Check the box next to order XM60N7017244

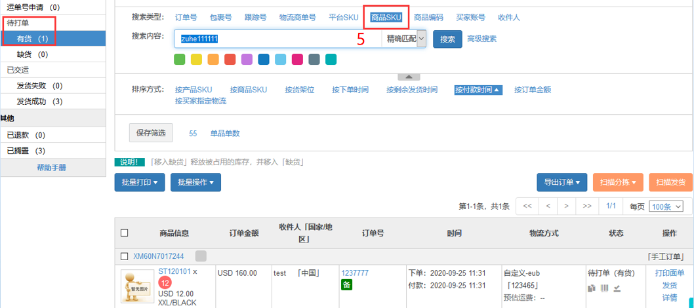(x=125, y=256)
